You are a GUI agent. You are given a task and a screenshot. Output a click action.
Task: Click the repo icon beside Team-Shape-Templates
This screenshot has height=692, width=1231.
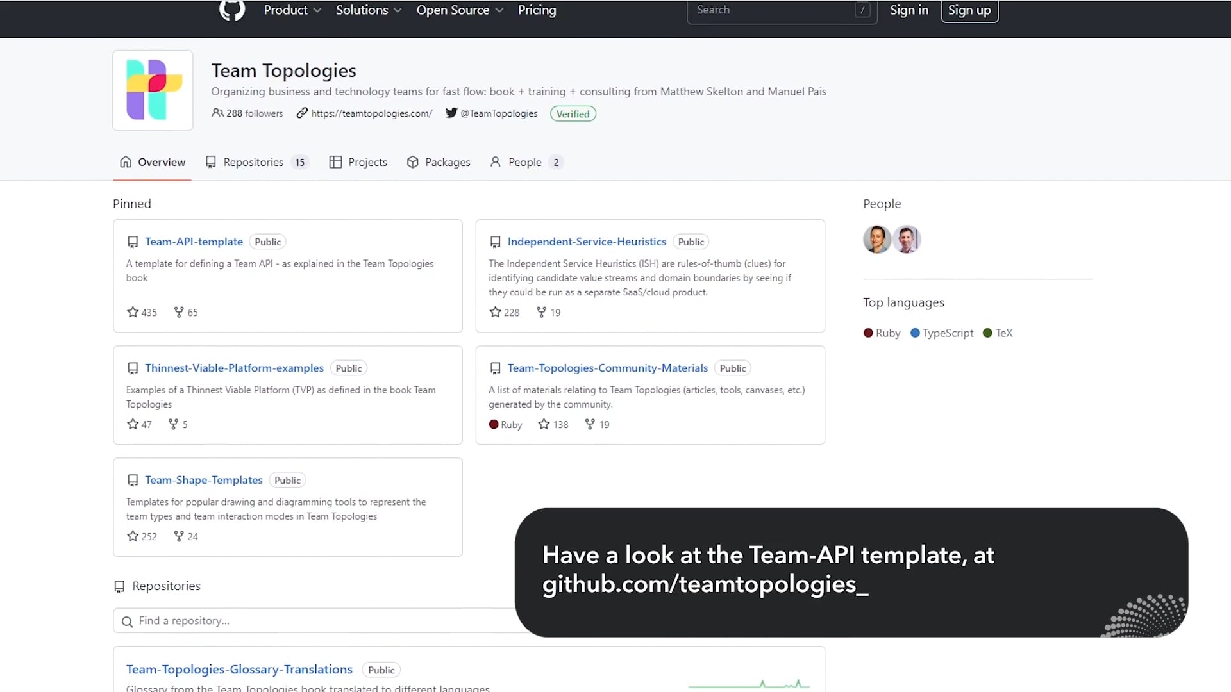click(133, 481)
